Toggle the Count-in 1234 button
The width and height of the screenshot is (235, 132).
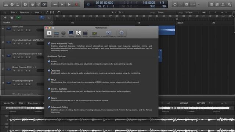(192, 4)
